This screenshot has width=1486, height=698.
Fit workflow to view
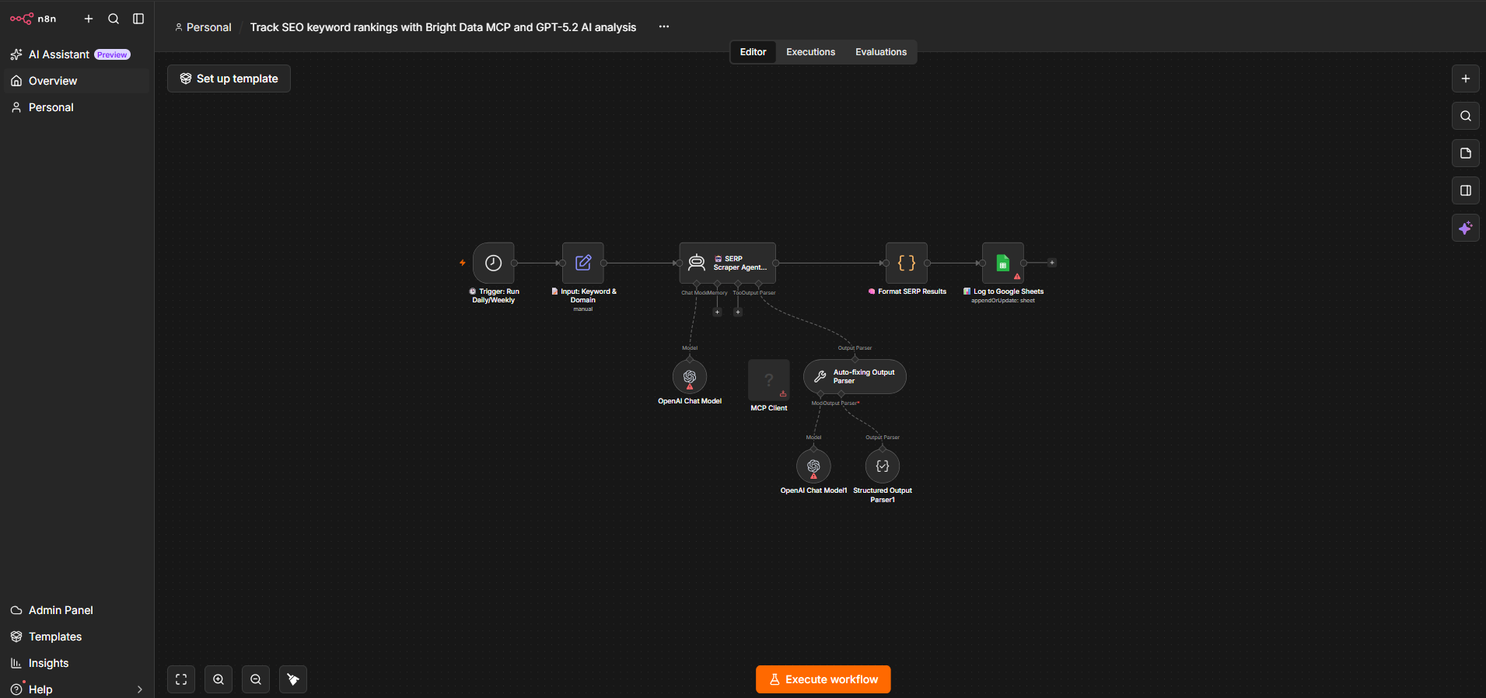[x=181, y=679]
